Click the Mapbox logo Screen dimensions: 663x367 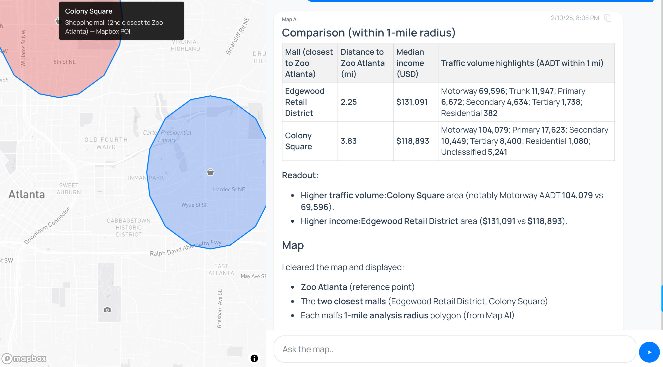tap(24, 358)
